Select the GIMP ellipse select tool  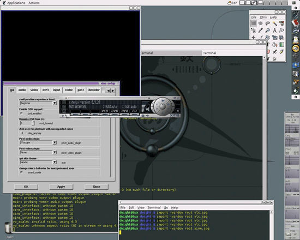click(261, 23)
